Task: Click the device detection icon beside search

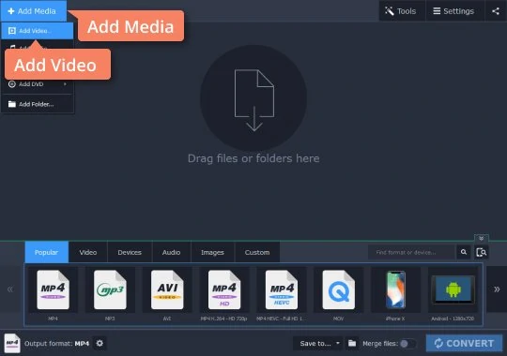Action: click(x=481, y=252)
